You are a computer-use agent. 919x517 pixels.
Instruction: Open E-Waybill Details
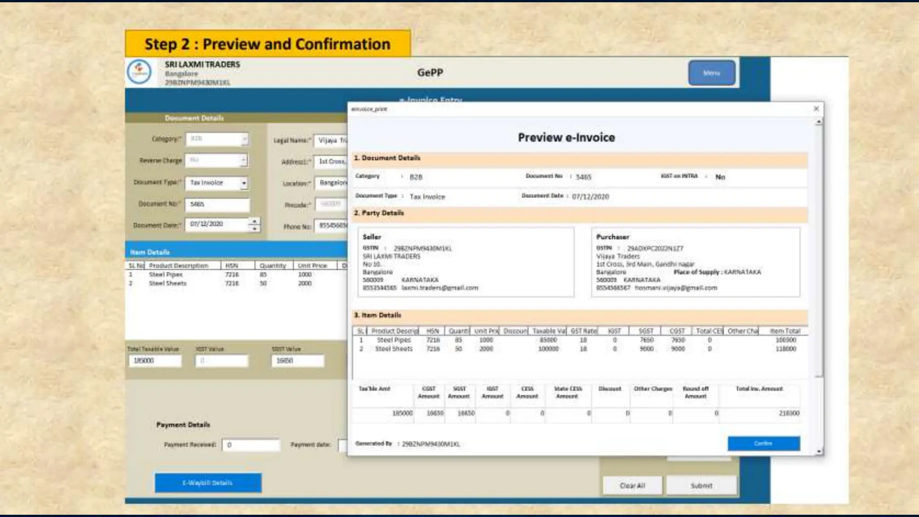coord(208,483)
